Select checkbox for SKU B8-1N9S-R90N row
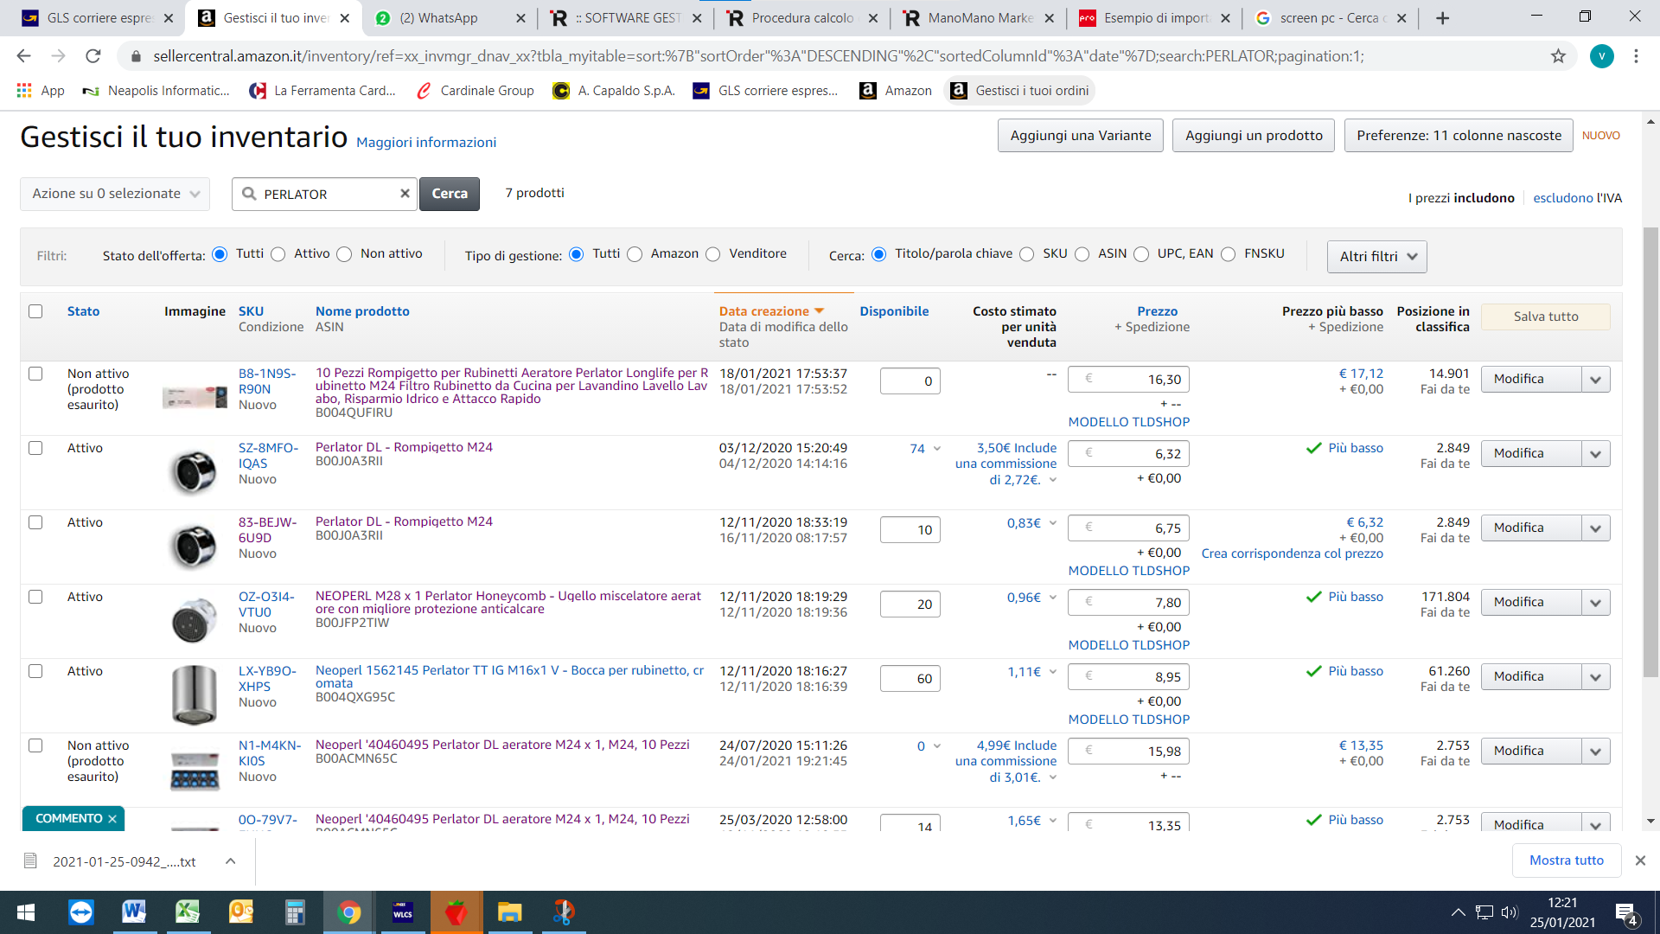This screenshot has width=1660, height=934. 35,374
